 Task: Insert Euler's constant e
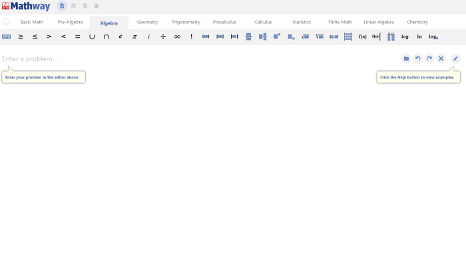pos(120,37)
